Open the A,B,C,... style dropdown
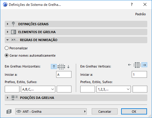The image size is (152, 118). coord(38,89)
